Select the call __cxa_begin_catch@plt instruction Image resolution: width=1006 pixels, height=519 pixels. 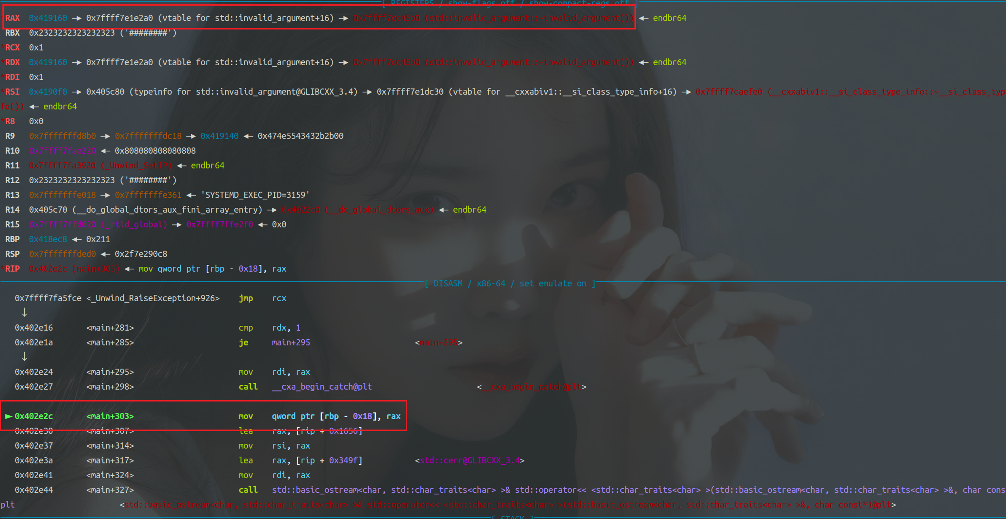click(305, 387)
